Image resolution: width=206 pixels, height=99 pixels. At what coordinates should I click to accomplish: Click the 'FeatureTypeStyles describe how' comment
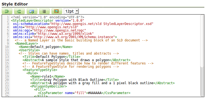tap(88, 63)
